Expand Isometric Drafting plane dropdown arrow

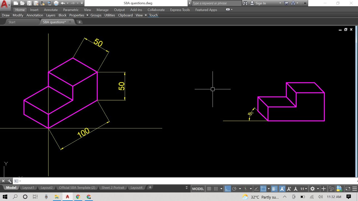(x=251, y=189)
